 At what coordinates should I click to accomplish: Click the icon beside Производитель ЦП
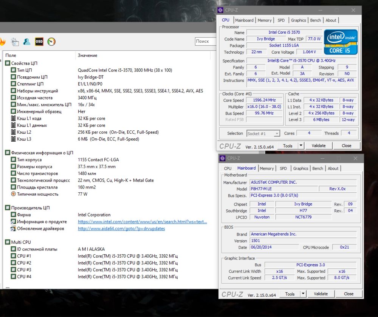click(x=8, y=208)
